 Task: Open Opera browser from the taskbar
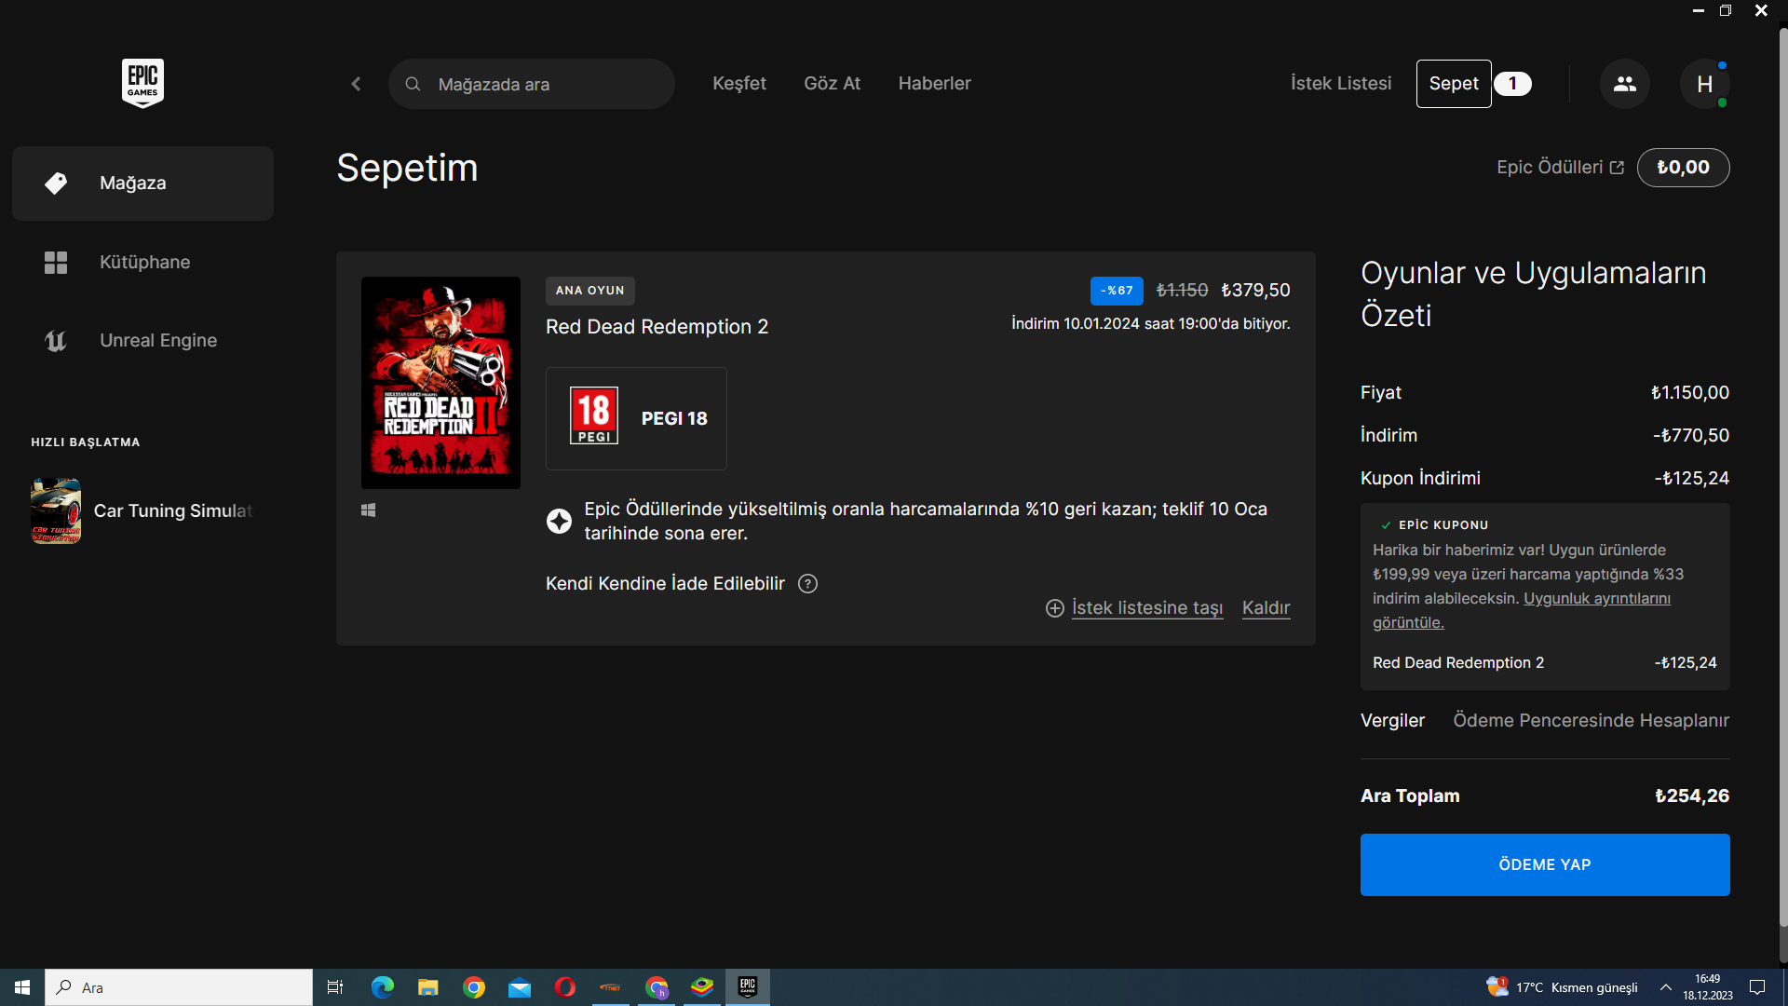(565, 987)
